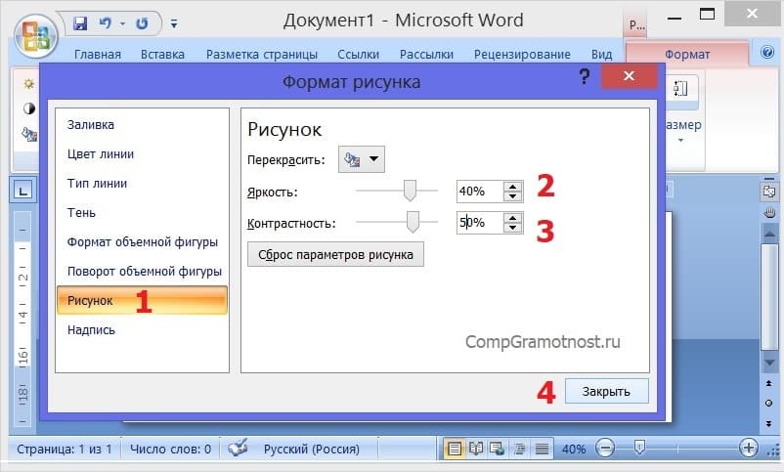Switch to Draft view
784x472 pixels.
[x=542, y=449]
